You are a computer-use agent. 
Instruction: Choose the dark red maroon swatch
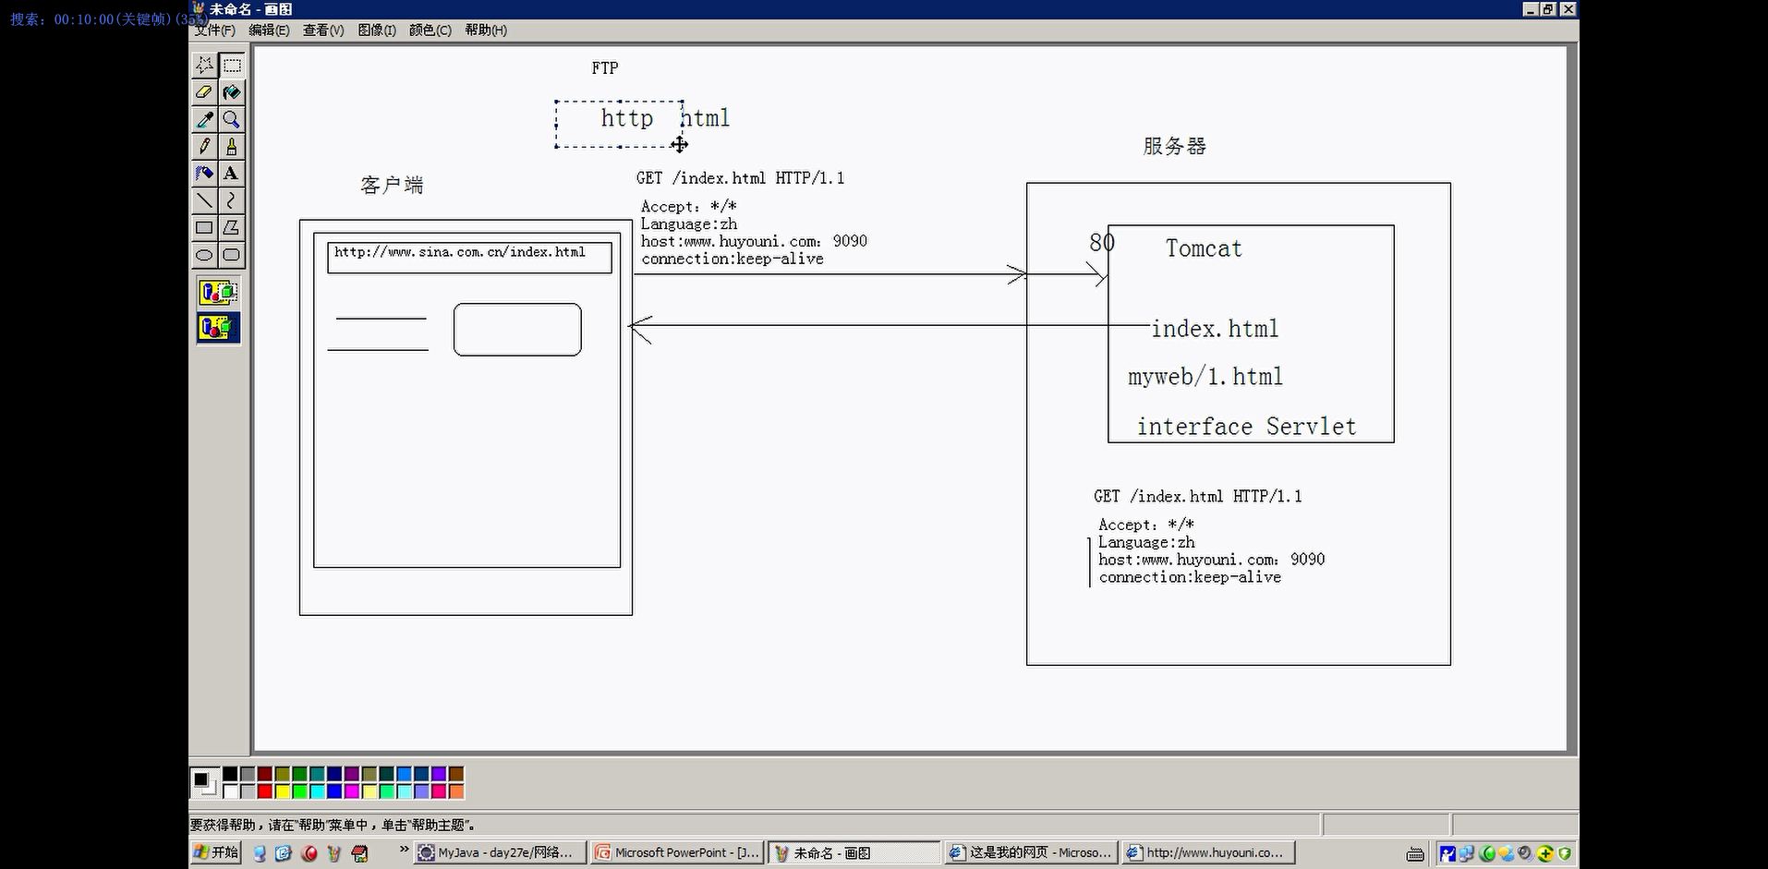click(265, 774)
